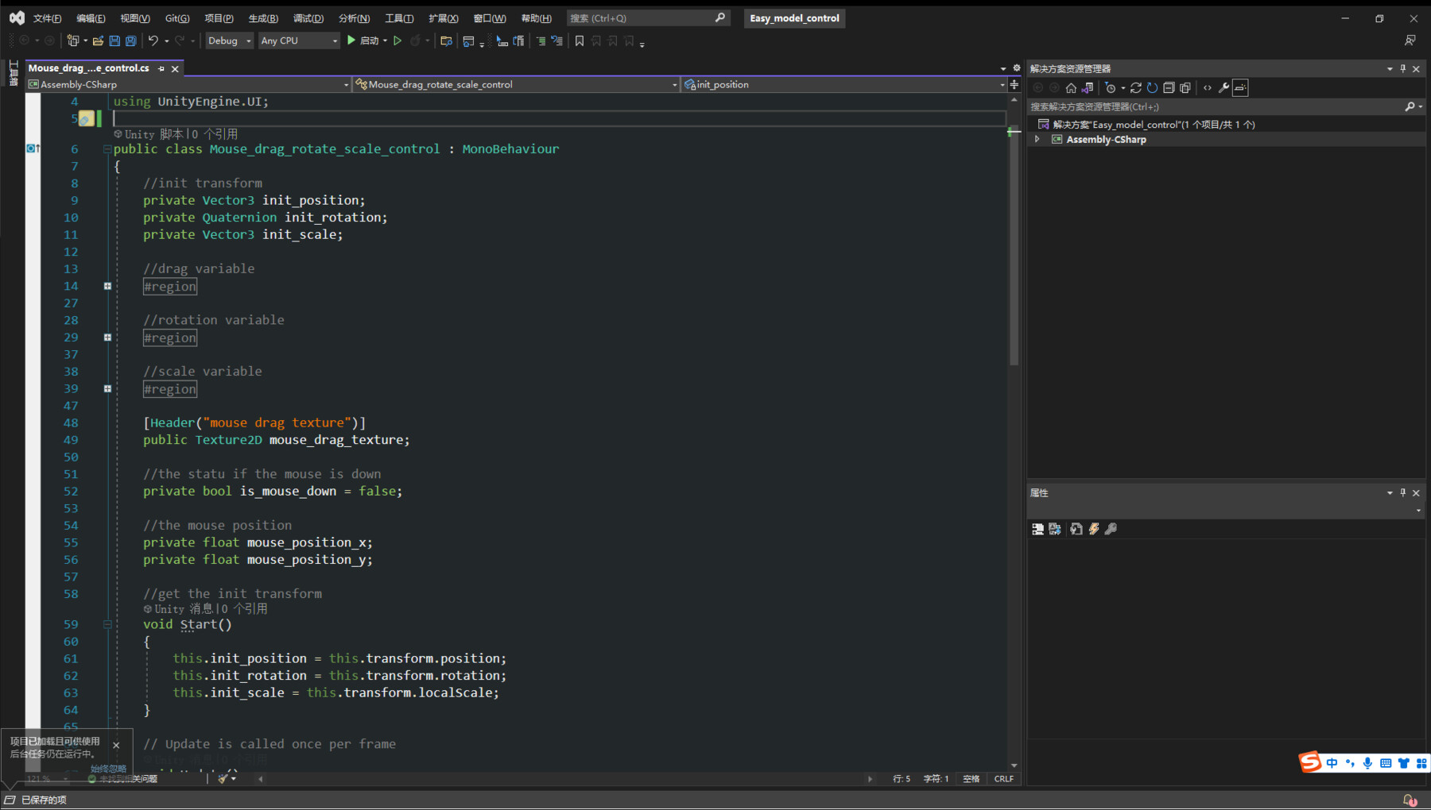Toggle auto-hide pin on Solution Explorer panel
This screenshot has width=1431, height=810.
[x=1403, y=69]
